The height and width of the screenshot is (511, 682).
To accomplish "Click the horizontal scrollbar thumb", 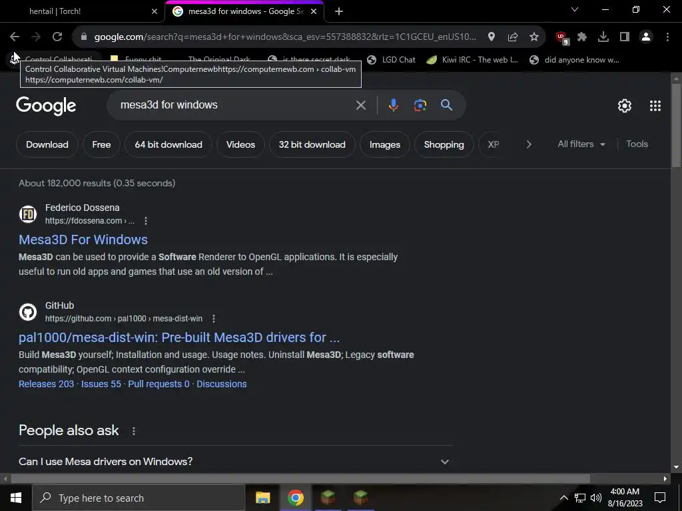I will (300, 479).
